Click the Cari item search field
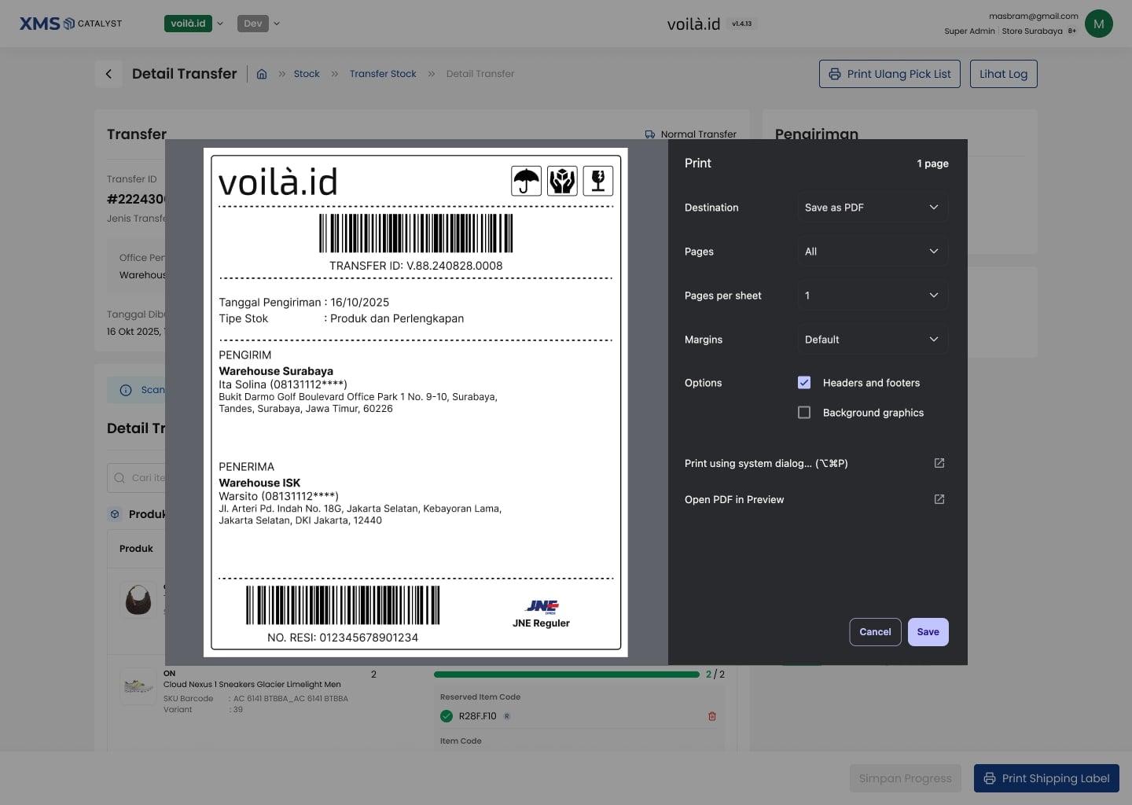Image resolution: width=1132 pixels, height=805 pixels. coord(136,477)
